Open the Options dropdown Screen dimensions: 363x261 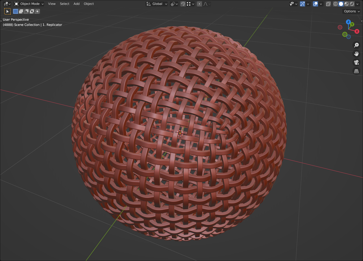tap(352, 11)
